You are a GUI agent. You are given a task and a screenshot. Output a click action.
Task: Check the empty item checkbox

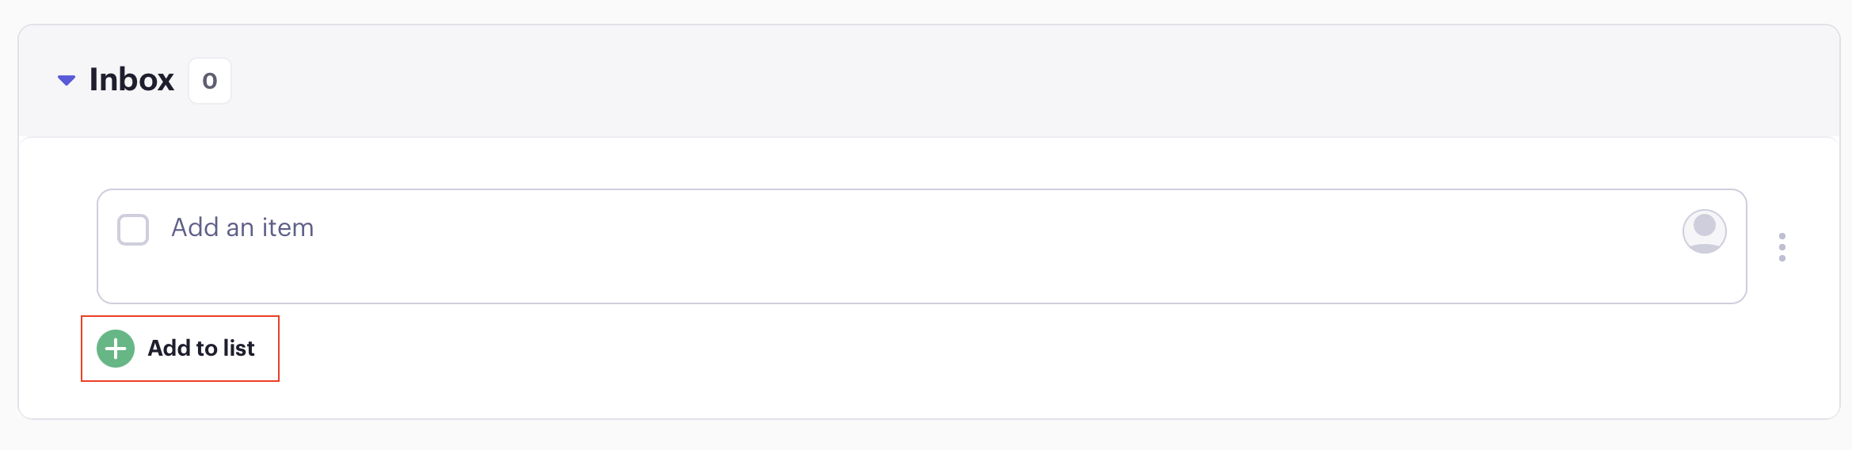[x=133, y=230]
